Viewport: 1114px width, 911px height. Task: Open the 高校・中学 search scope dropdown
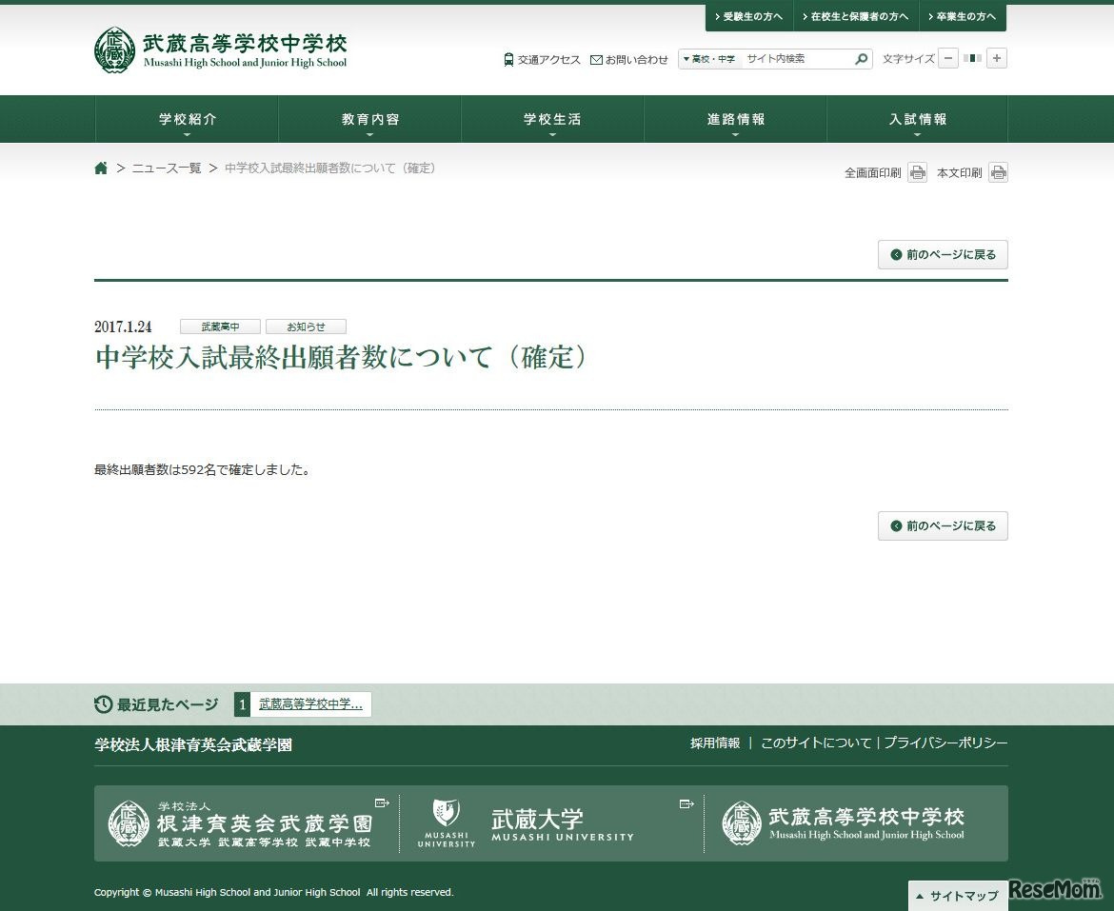(x=709, y=59)
